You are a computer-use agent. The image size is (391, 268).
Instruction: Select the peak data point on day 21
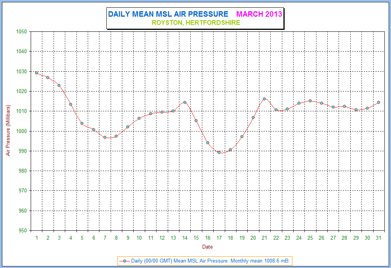[264, 99]
